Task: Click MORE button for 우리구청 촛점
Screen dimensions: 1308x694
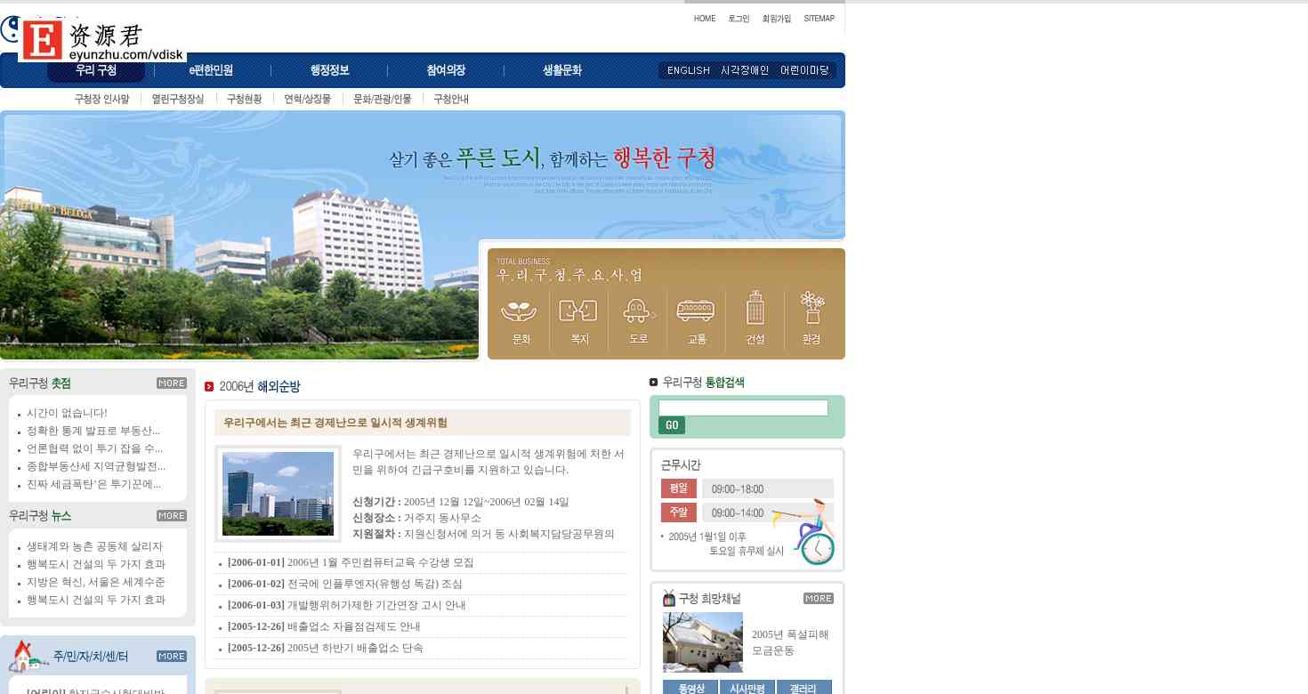Action: click(x=172, y=383)
